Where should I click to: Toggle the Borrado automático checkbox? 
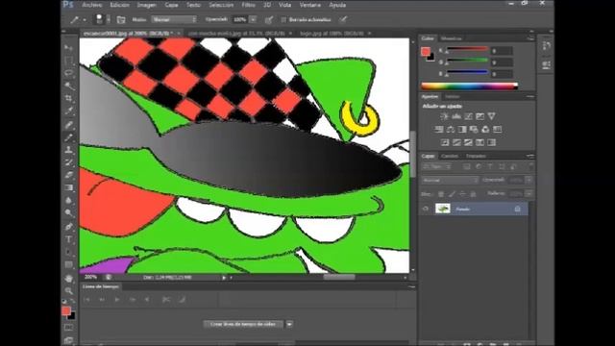(x=283, y=19)
